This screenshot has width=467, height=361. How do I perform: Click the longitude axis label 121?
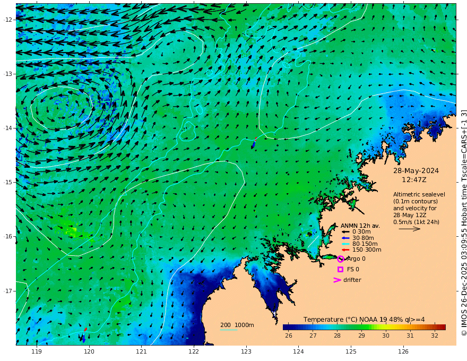coord(142,352)
